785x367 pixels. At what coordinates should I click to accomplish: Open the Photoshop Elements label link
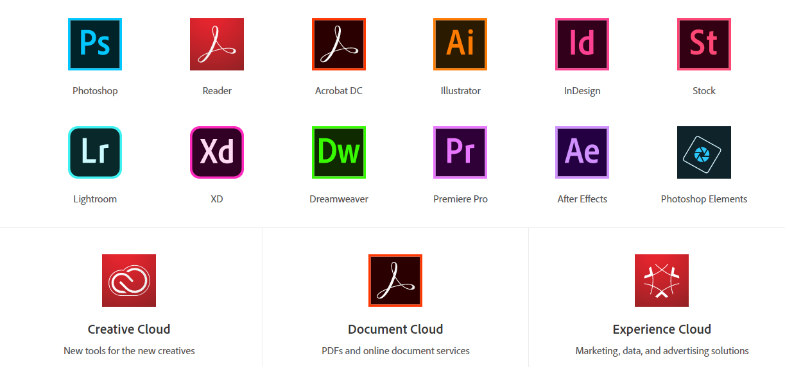[704, 199]
